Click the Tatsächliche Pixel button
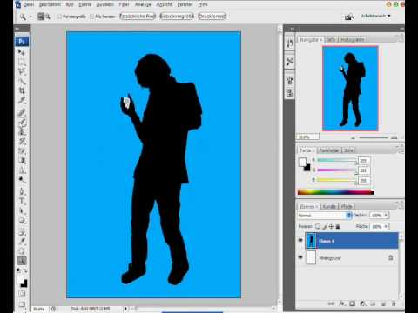418x313 pixels. click(138, 17)
